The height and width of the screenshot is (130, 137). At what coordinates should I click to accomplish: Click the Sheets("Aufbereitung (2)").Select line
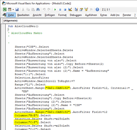(43, 102)
